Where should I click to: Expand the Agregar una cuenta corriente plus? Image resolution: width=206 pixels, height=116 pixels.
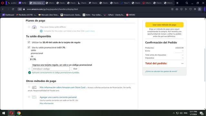coord(29,97)
